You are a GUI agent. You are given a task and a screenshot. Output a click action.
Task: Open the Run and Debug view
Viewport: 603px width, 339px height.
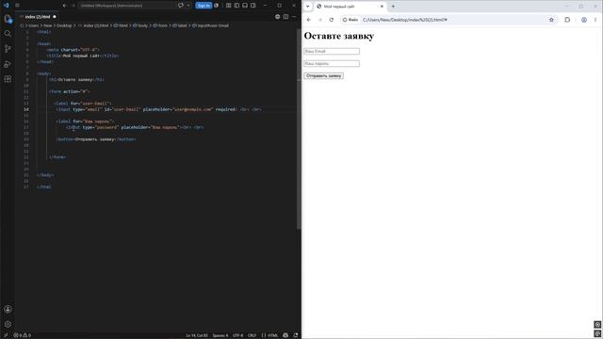8,64
